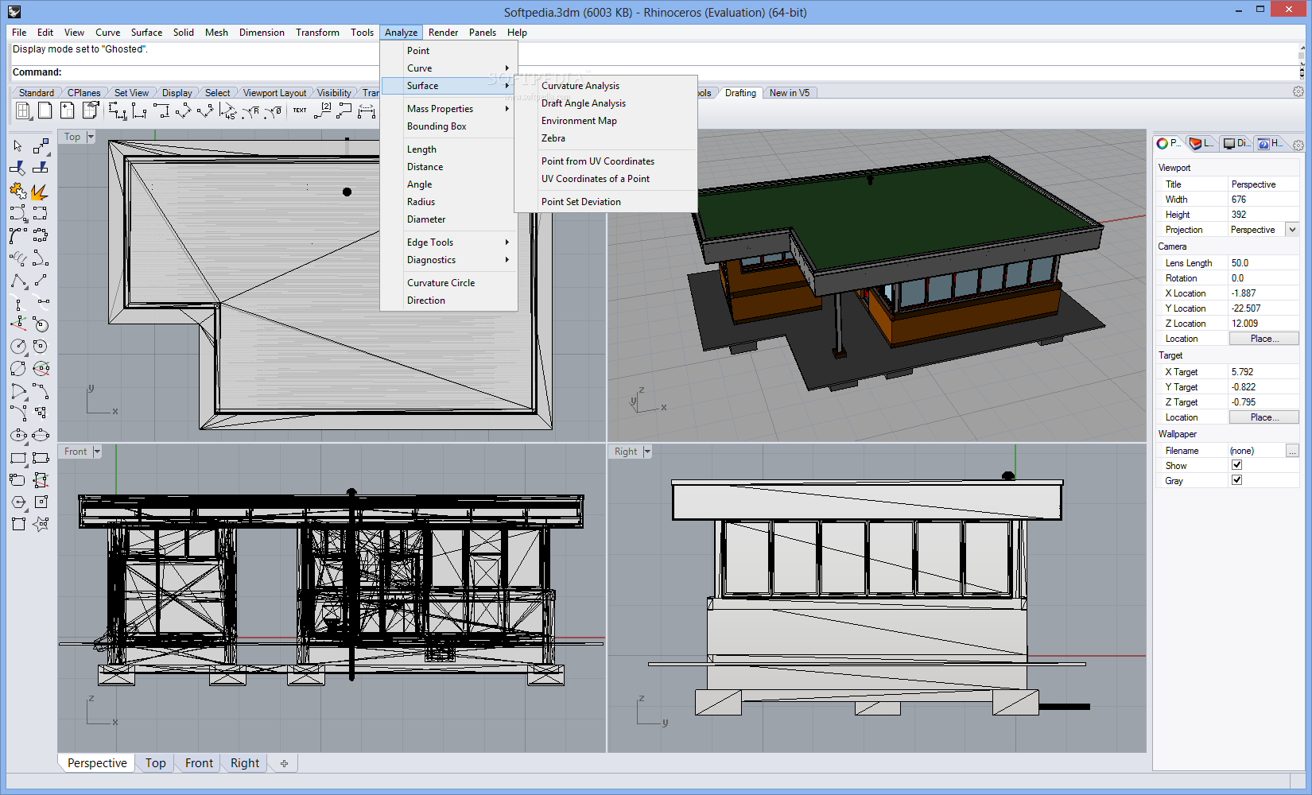This screenshot has width=1312, height=795.
Task: Click the TEXT tool icon in Drafting toolbar
Action: pyautogui.click(x=300, y=111)
